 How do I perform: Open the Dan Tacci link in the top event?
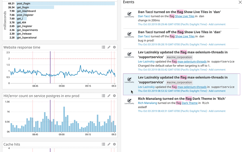tap(144, 16)
